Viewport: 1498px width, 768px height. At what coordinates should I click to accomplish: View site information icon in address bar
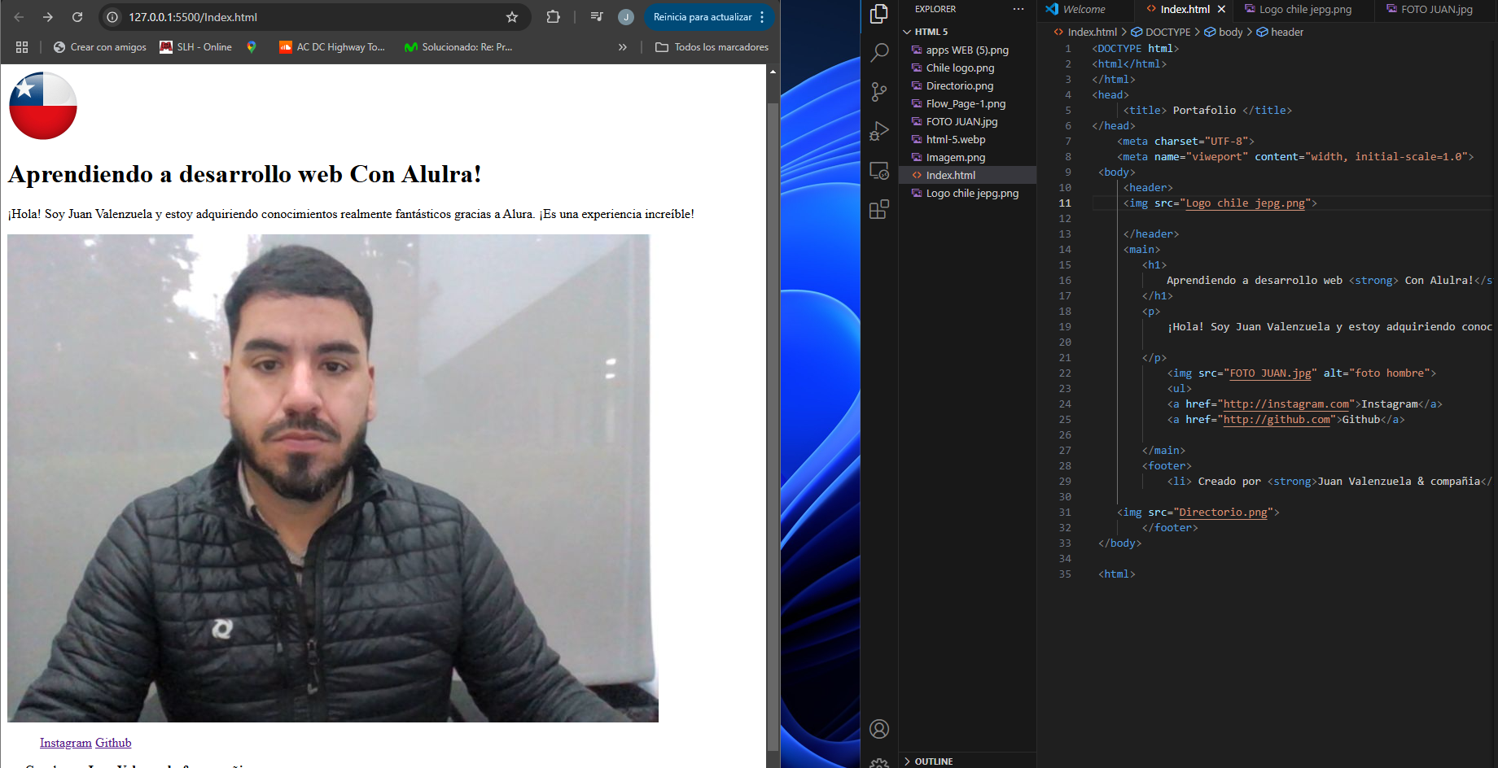pos(113,17)
